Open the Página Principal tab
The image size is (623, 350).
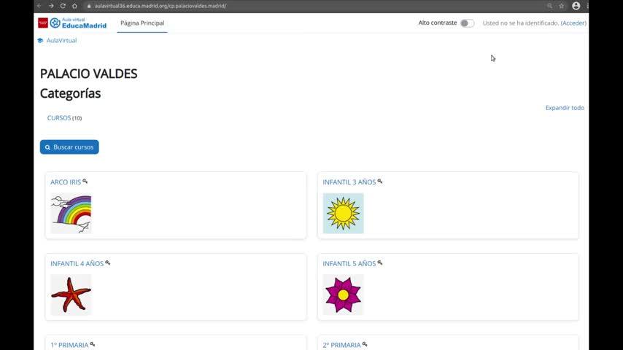pos(142,23)
